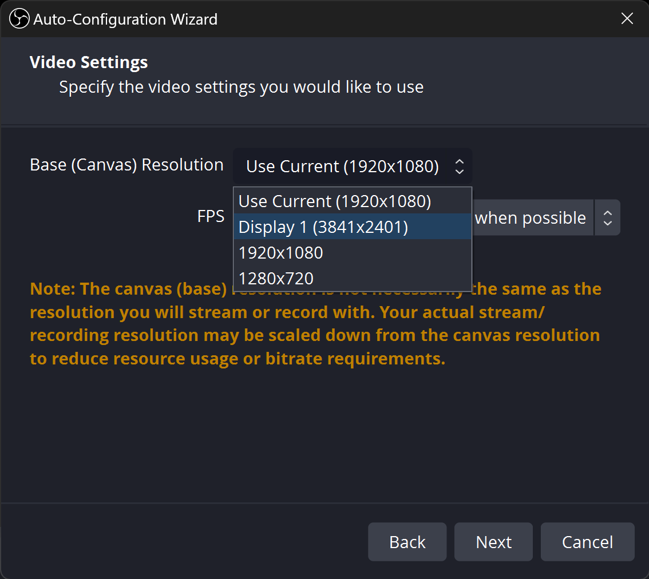Choose Display 1 (3841x2401) option
The height and width of the screenshot is (579, 649).
[x=323, y=227]
